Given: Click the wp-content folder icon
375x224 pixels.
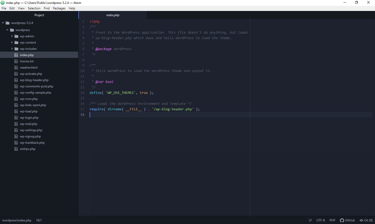Looking at the screenshot, I should 17,43.
